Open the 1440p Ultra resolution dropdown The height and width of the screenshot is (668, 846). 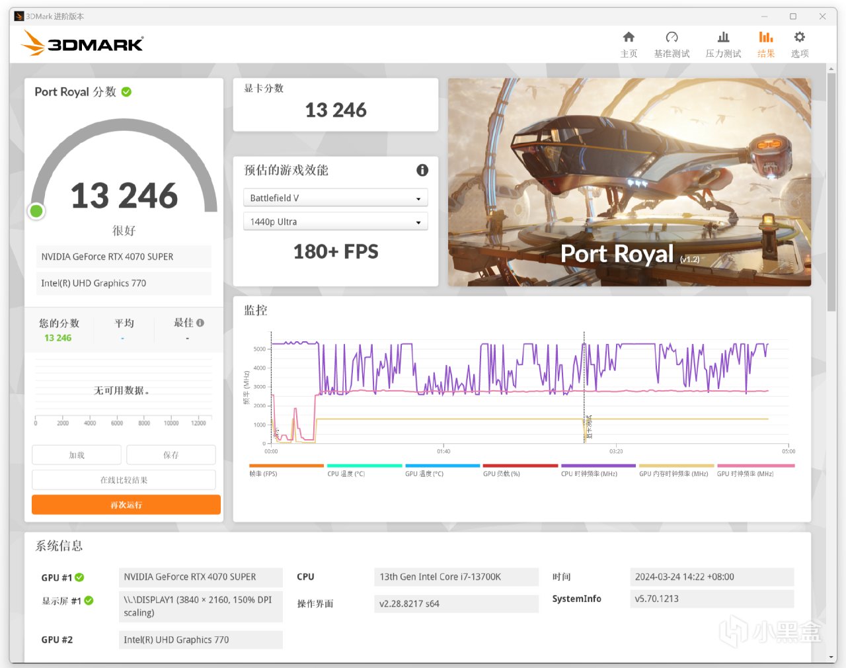pos(336,222)
